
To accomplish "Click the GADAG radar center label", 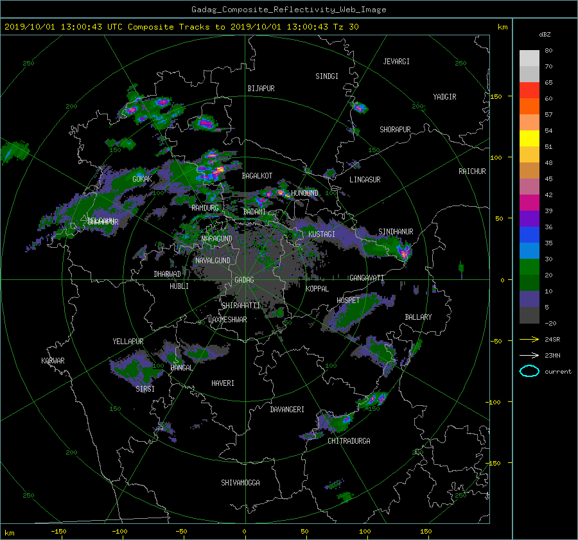I will (x=244, y=280).
